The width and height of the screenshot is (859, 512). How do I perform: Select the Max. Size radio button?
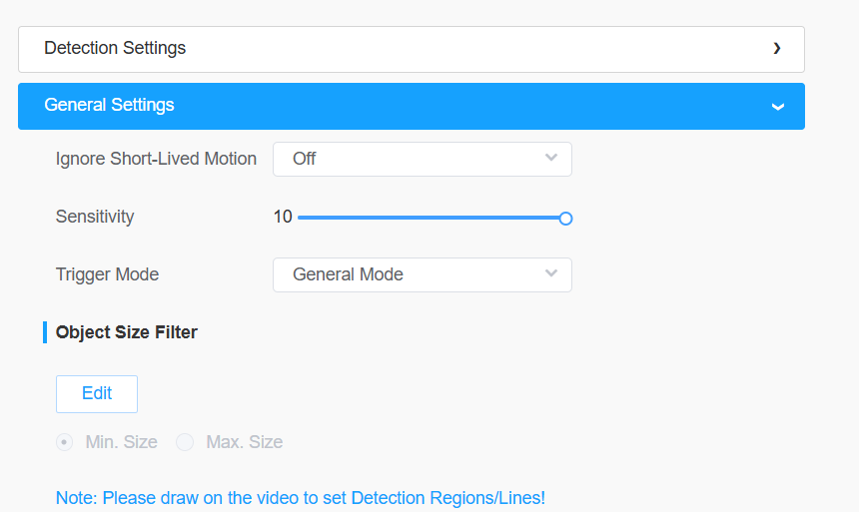(x=185, y=442)
